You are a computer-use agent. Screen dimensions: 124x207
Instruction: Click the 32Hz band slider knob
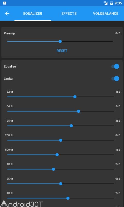75,97
